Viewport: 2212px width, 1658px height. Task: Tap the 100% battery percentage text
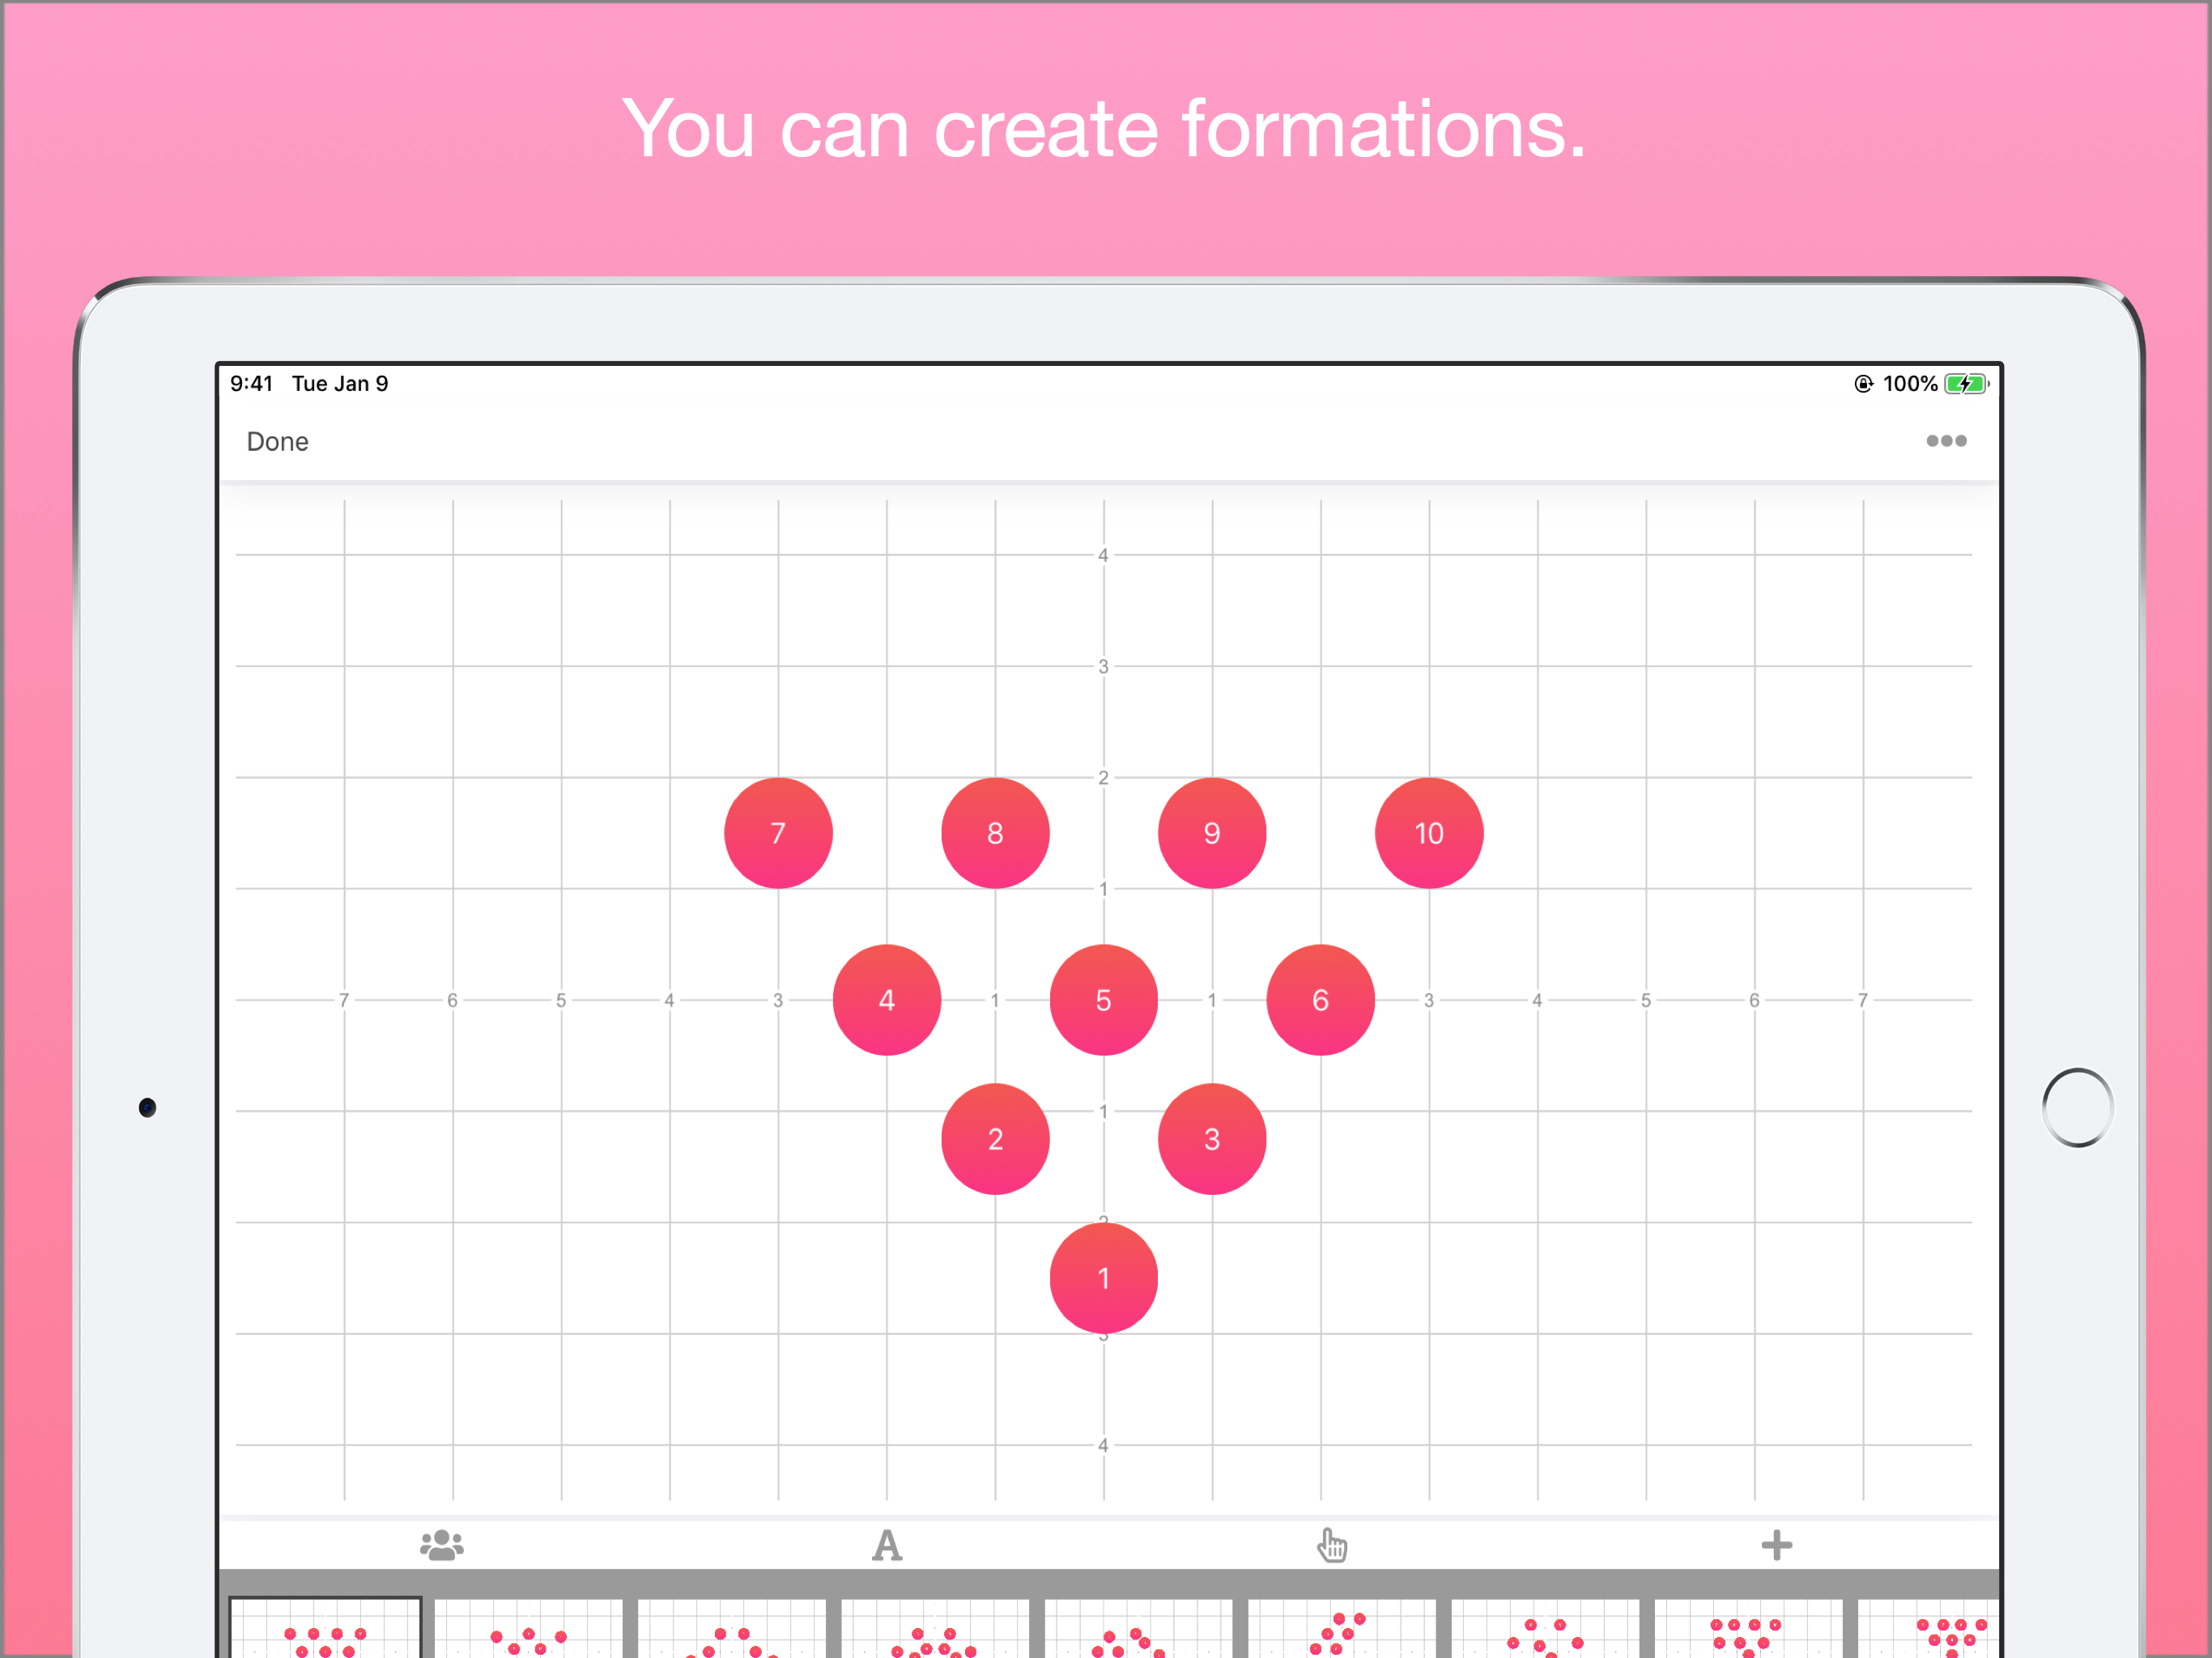tap(1910, 384)
